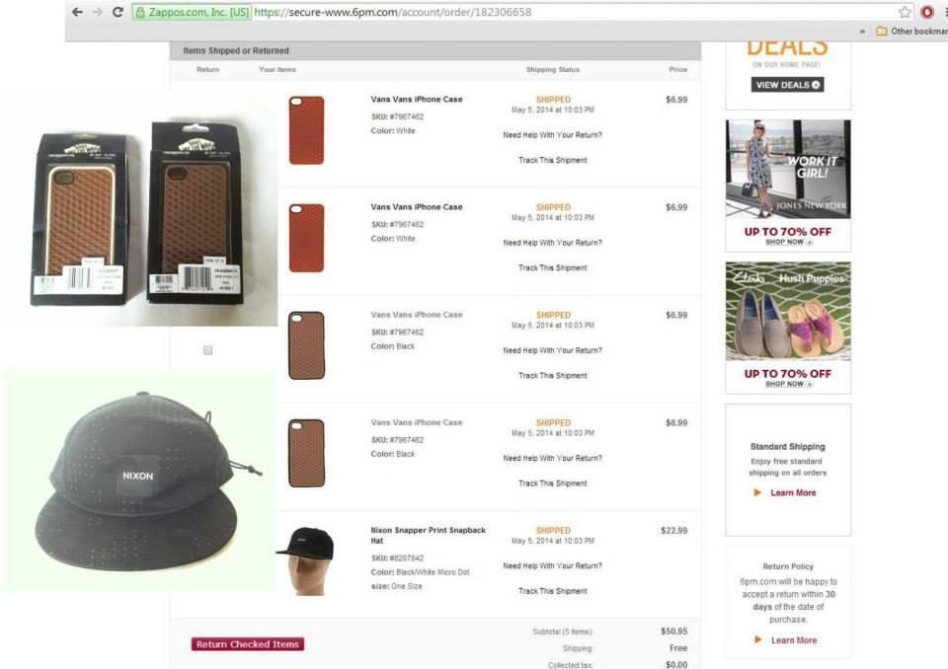Click SKU #8207842 text for hat
The image size is (948, 669).
click(397, 557)
